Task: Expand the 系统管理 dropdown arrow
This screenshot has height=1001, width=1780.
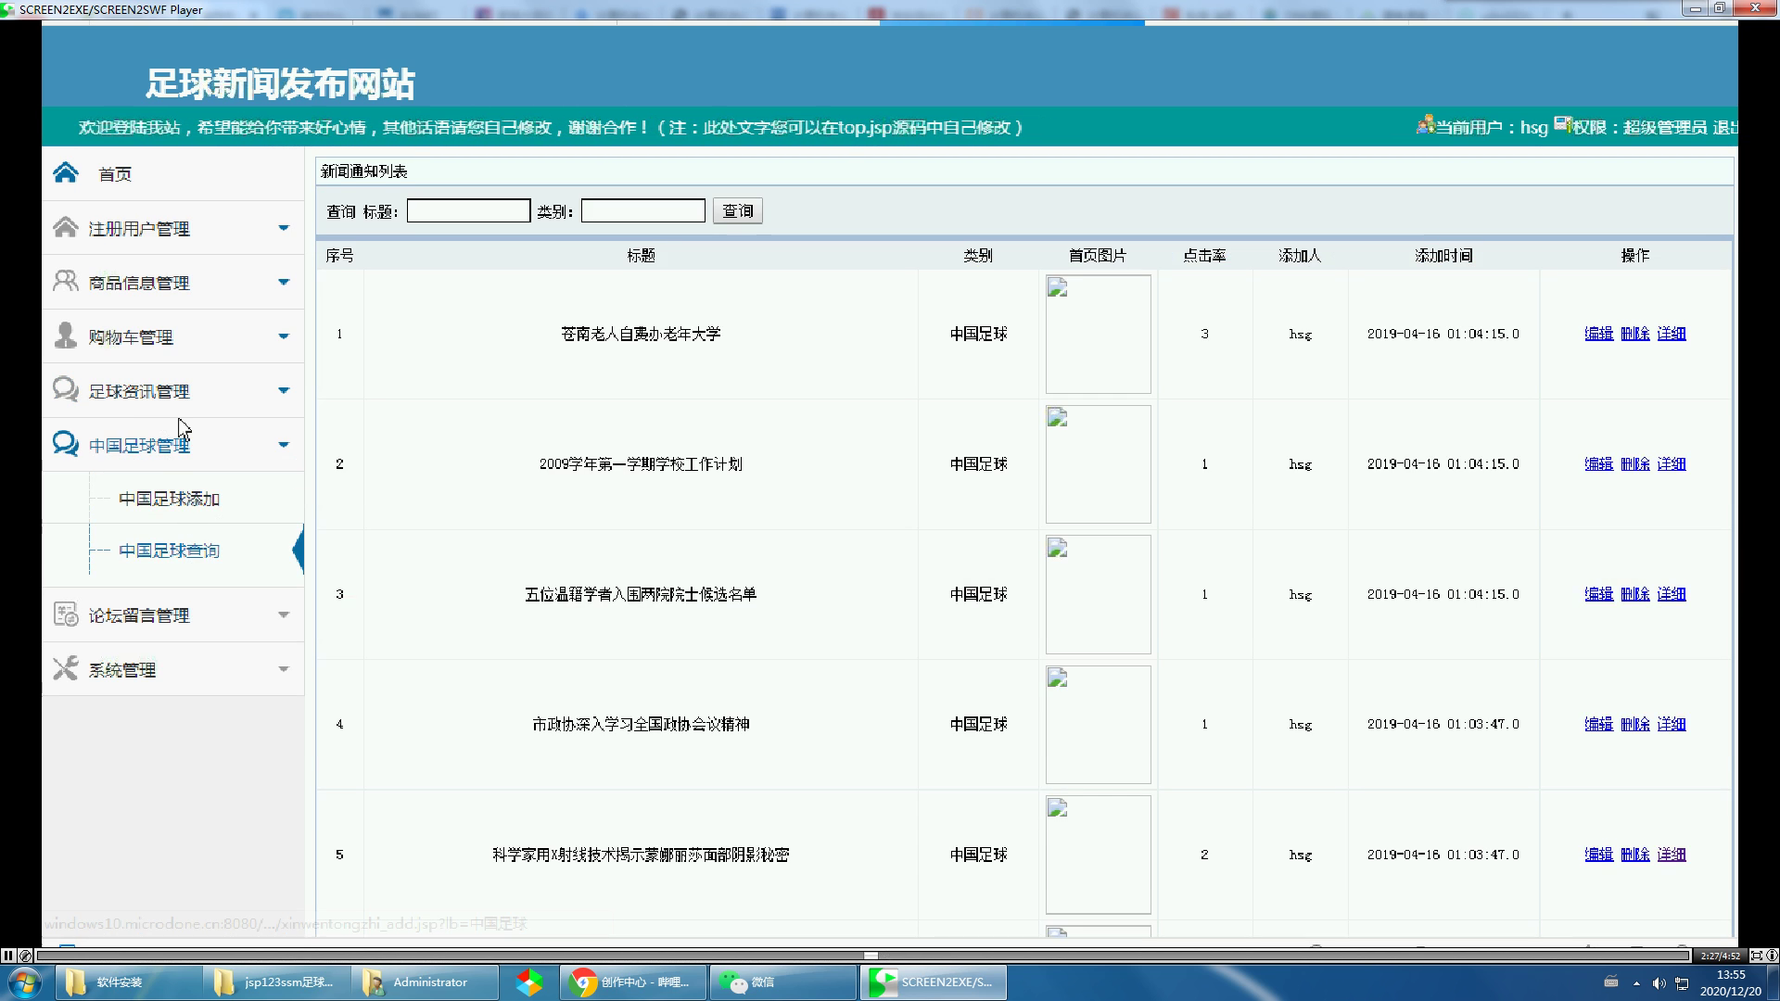Action: click(284, 669)
